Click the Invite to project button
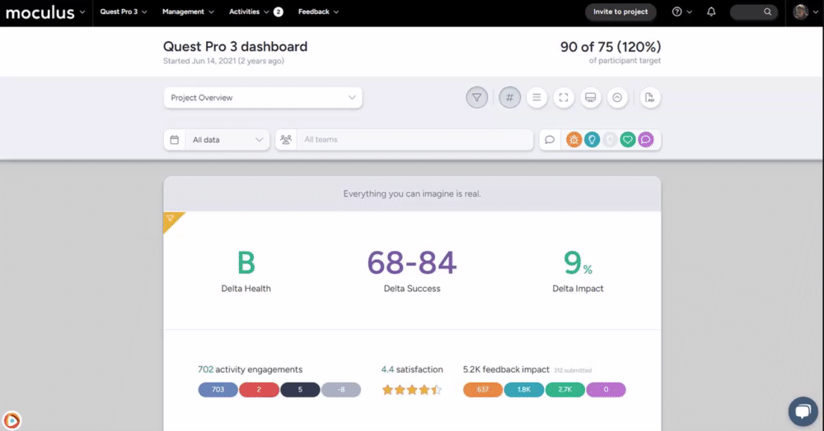Screen dimensions: 824x431 coord(620,12)
